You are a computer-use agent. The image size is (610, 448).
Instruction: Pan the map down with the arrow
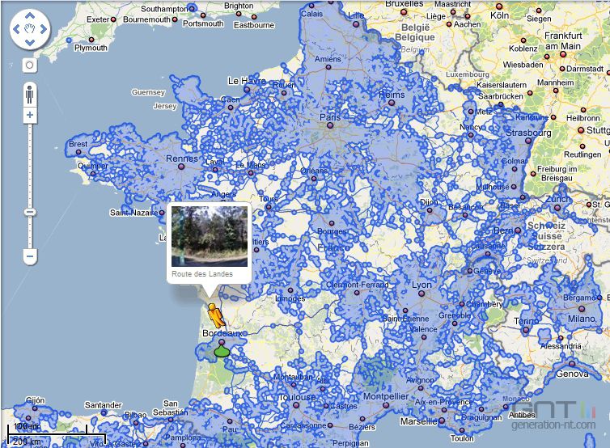30,42
